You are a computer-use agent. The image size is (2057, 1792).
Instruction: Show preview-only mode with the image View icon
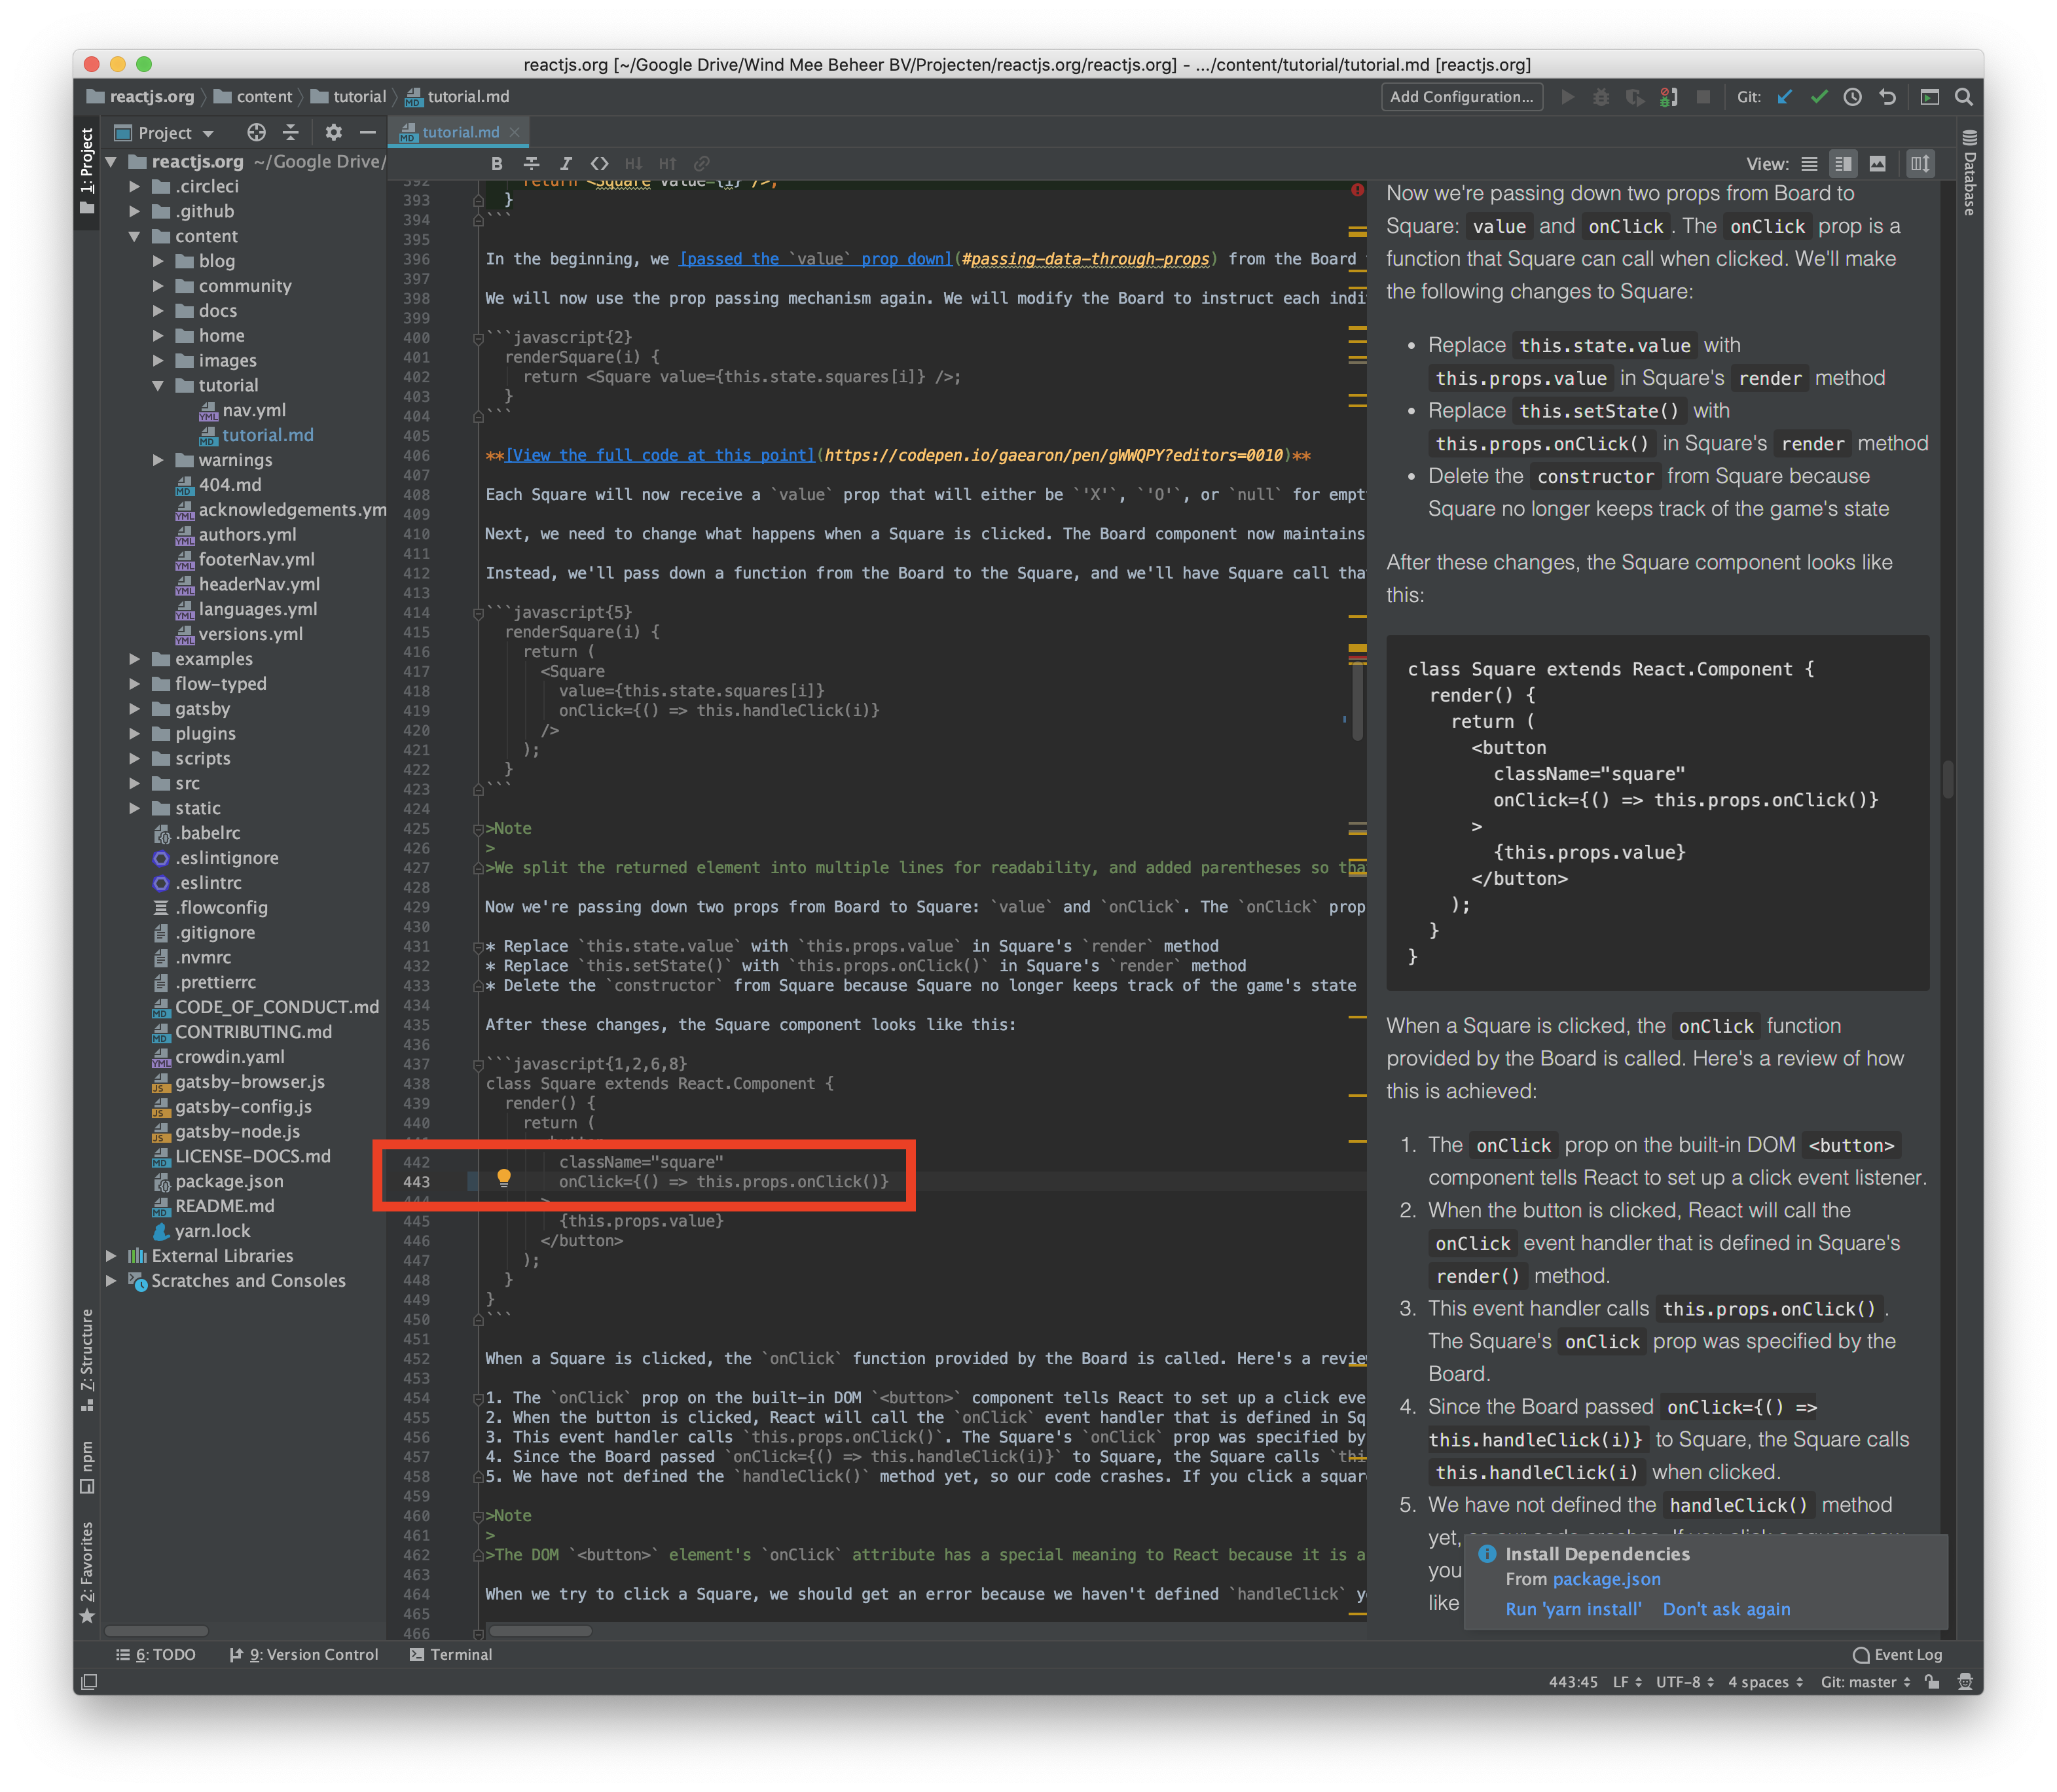[x=1878, y=163]
